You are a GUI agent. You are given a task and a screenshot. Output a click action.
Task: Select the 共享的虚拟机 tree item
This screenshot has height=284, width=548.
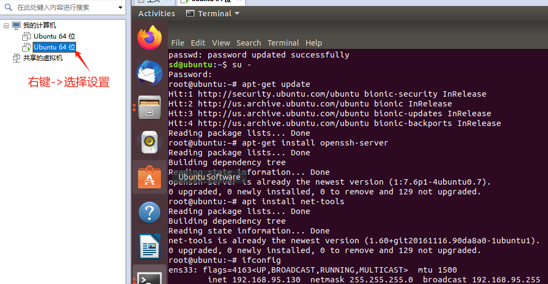point(42,58)
